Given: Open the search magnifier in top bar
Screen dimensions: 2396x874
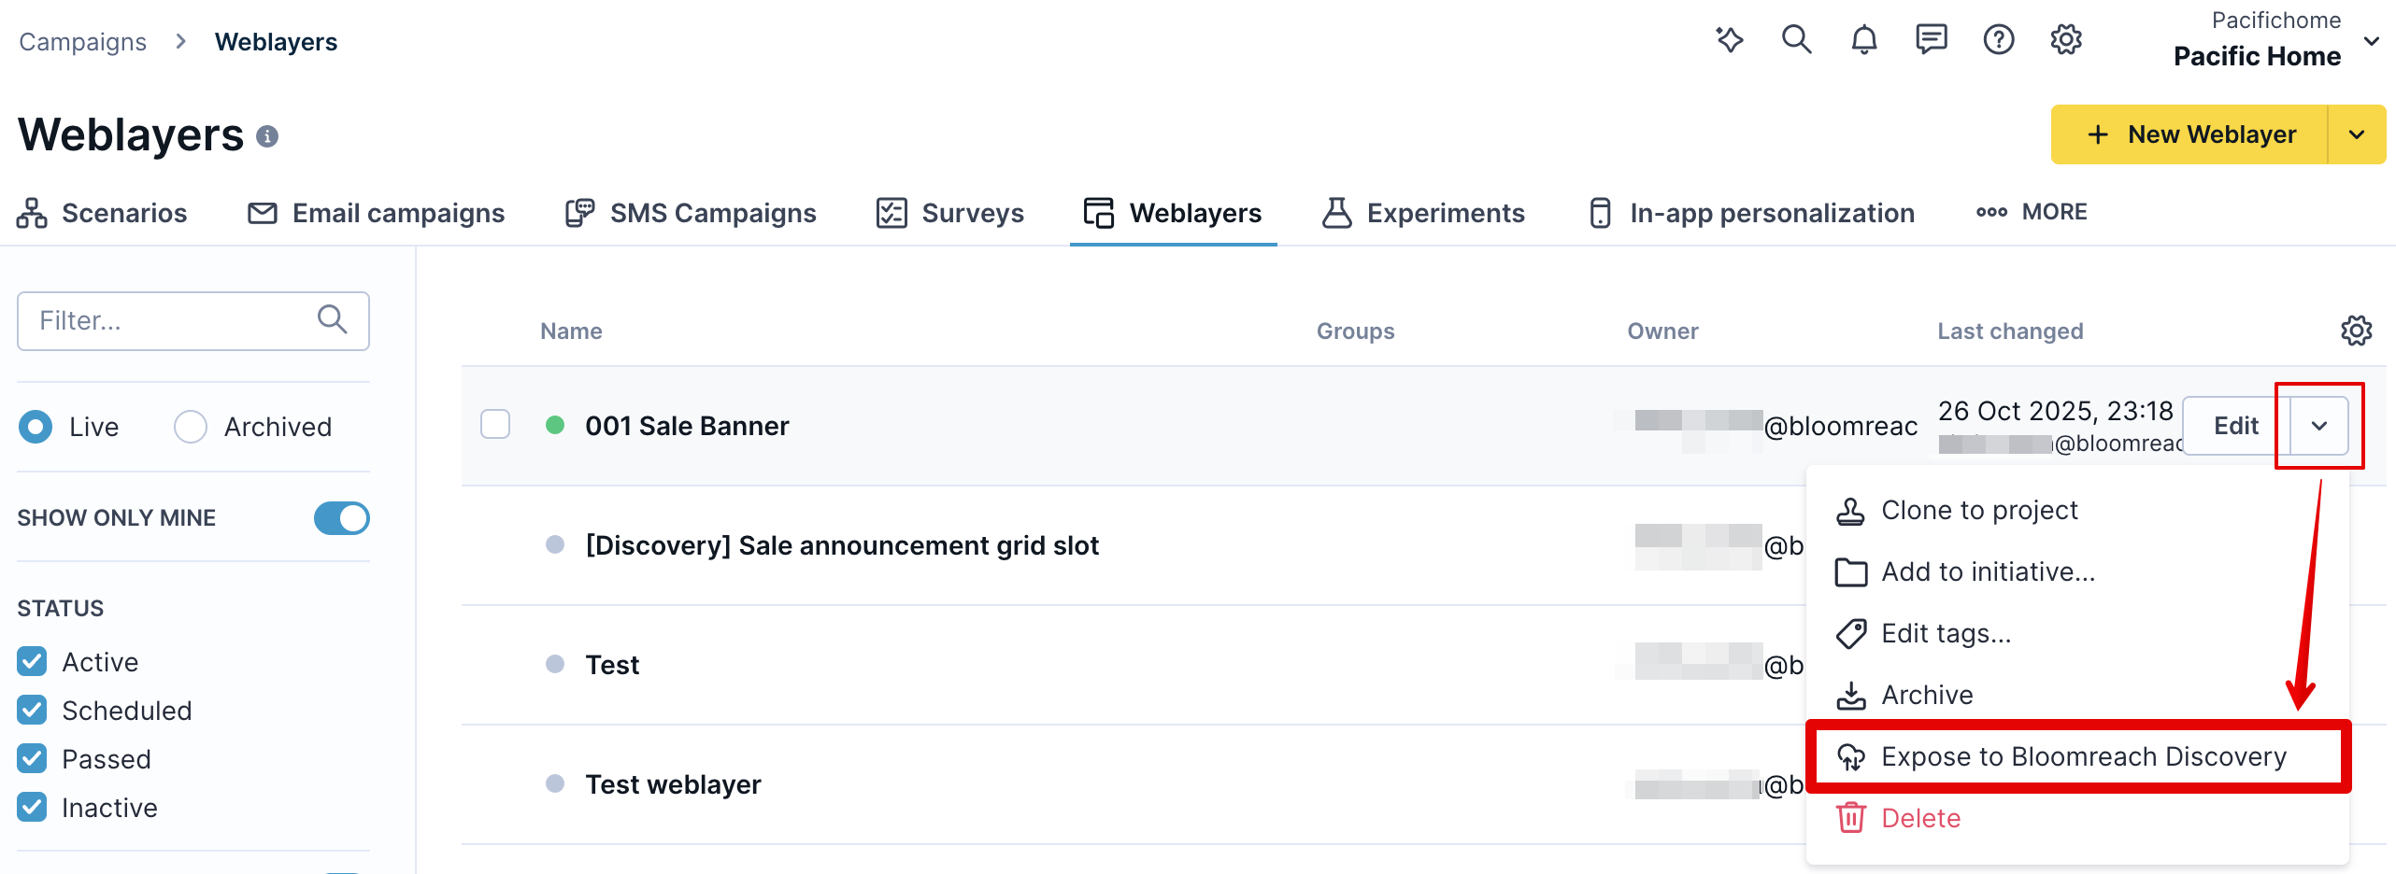Looking at the screenshot, I should click(x=1796, y=40).
